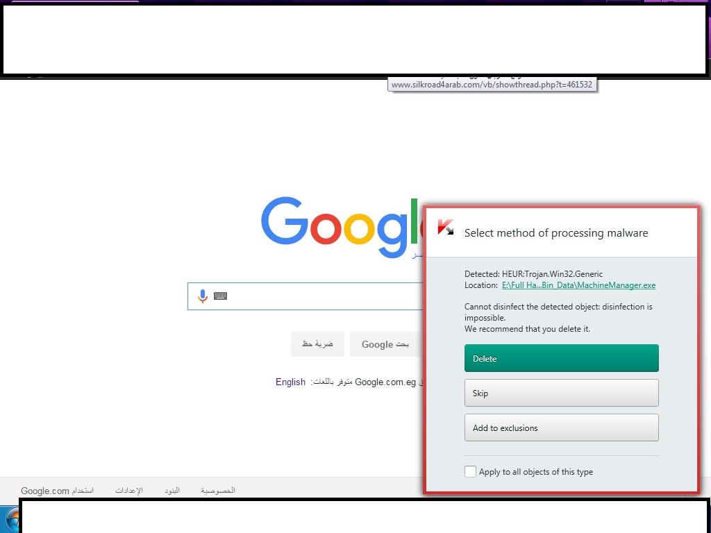Select Add to exclusions option
This screenshot has height=533, width=711.
pos(561,428)
